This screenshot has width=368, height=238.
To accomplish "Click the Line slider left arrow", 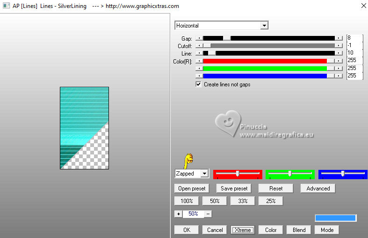I will tap(199, 53).
